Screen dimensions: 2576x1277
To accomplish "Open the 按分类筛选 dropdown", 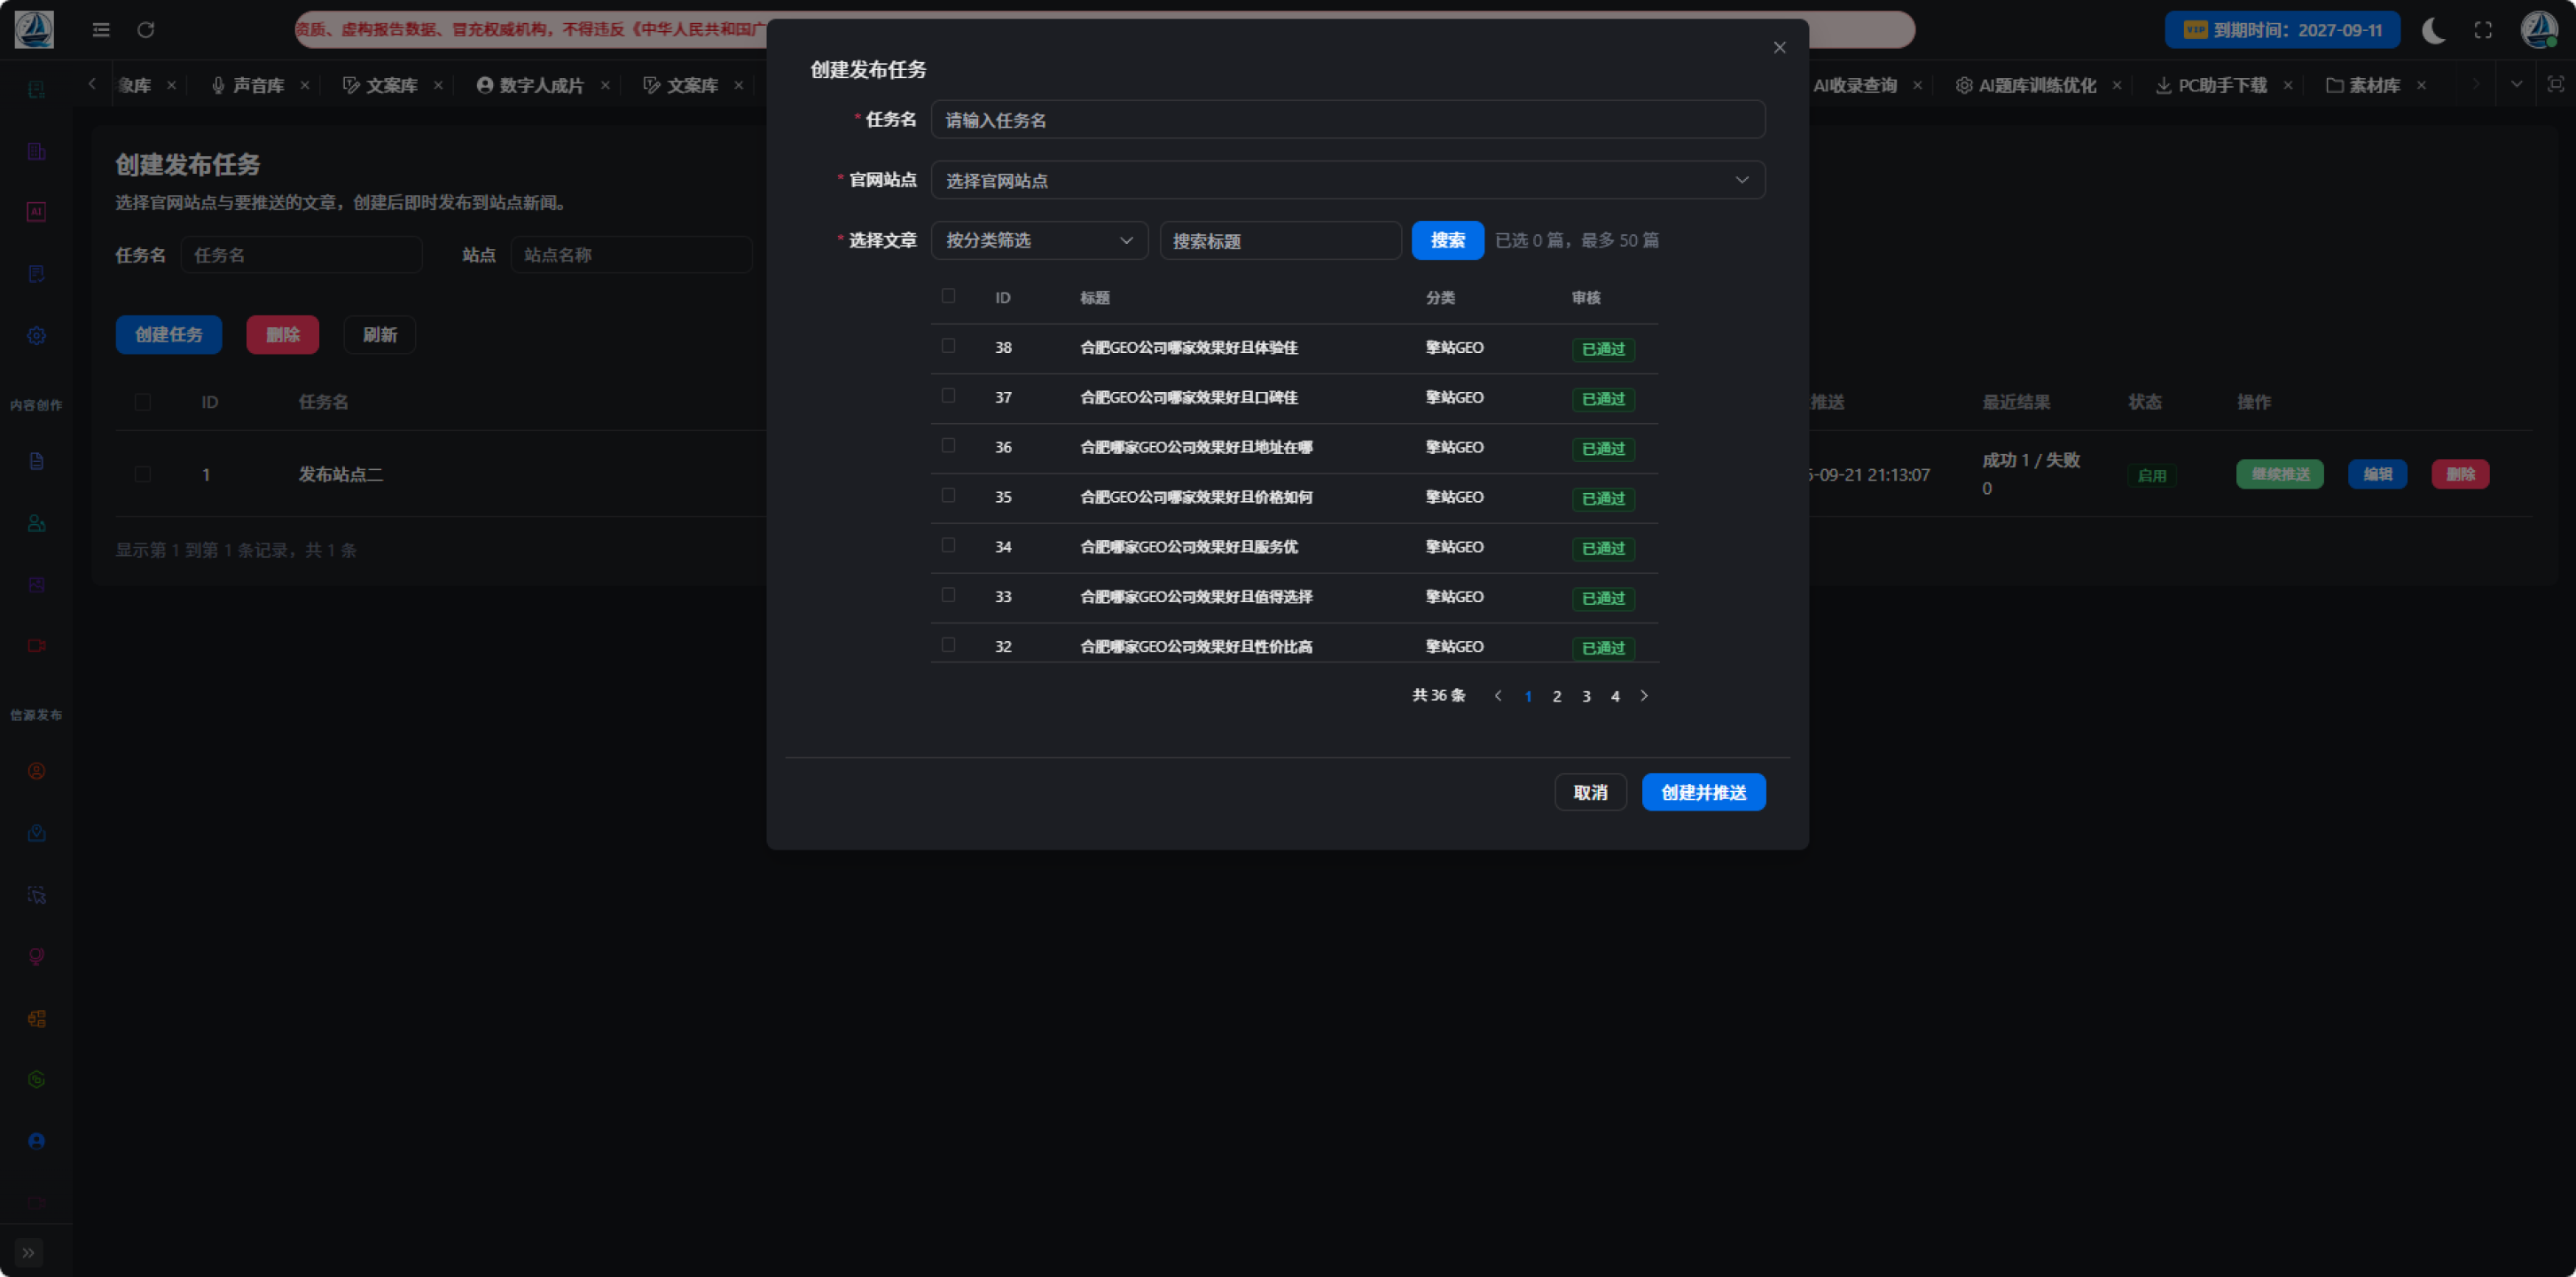I will pos(1039,240).
